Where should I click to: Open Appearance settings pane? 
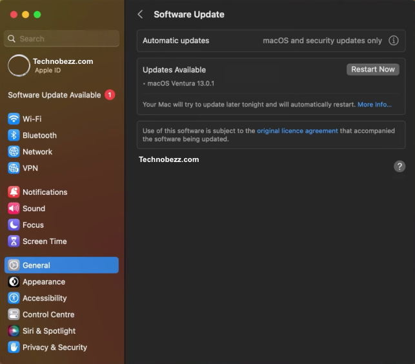[x=43, y=282]
